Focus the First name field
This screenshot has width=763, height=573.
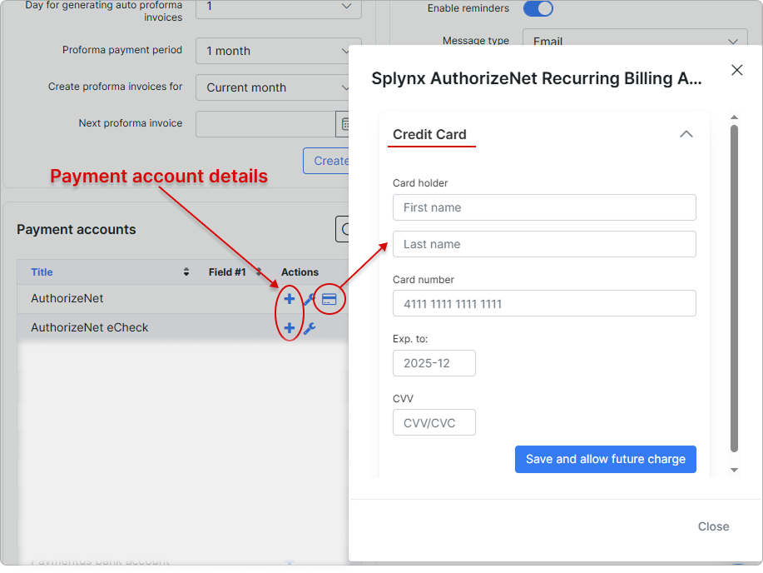click(544, 207)
